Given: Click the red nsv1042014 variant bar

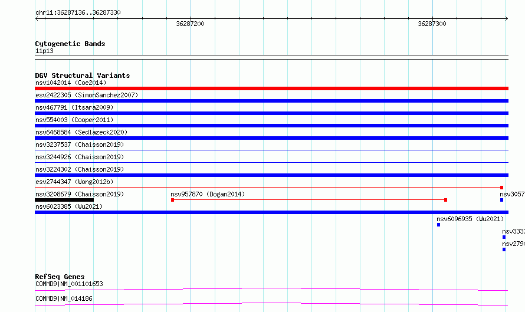Looking at the screenshot, I should [271, 88].
